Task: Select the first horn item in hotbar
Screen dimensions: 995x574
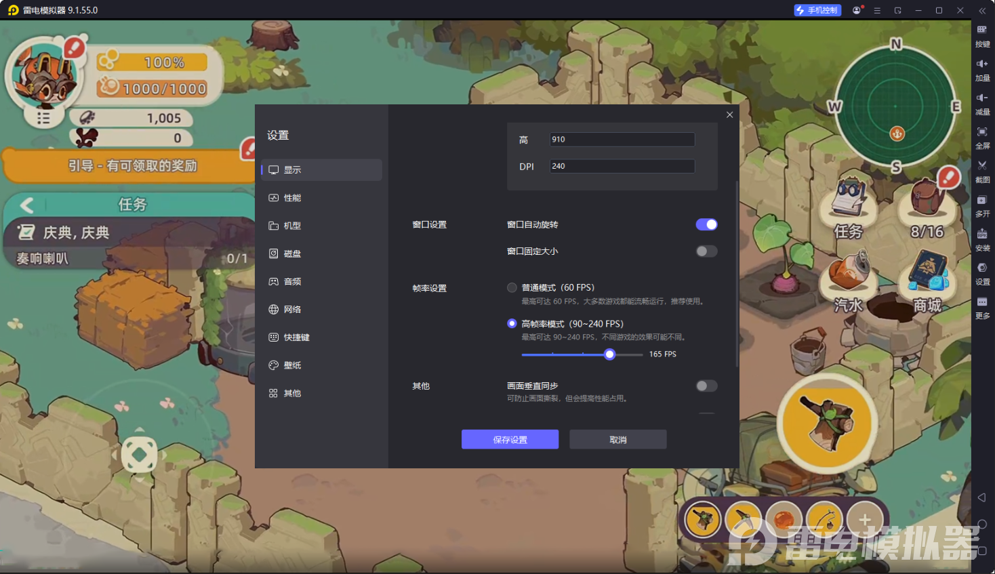Action: [703, 520]
